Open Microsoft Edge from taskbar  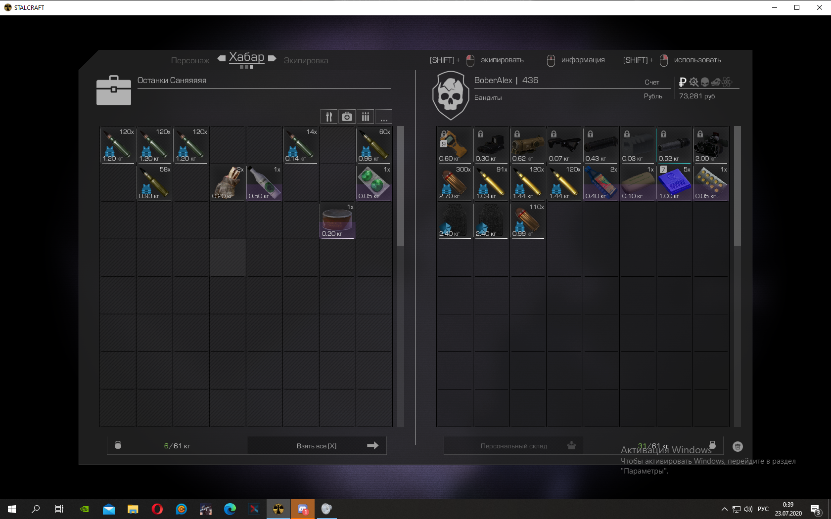point(230,509)
